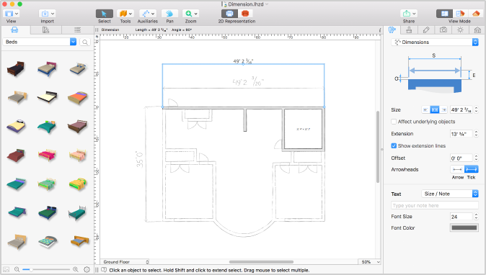
Task: Open the Auxiliaries tool menu
Action: 147,14
